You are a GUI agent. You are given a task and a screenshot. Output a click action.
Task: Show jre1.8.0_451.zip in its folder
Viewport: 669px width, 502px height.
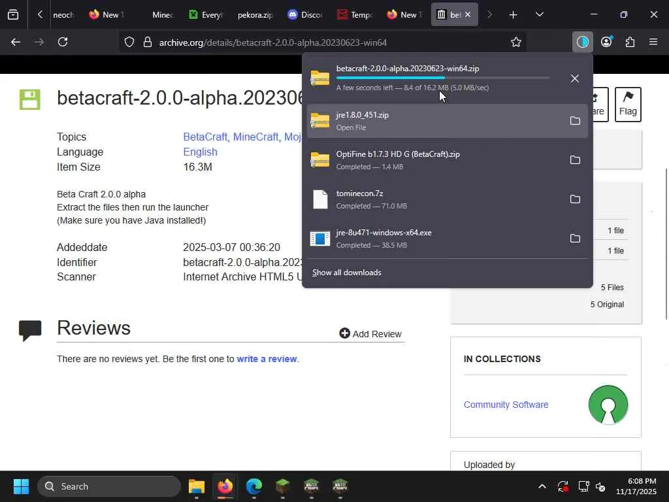tap(575, 121)
